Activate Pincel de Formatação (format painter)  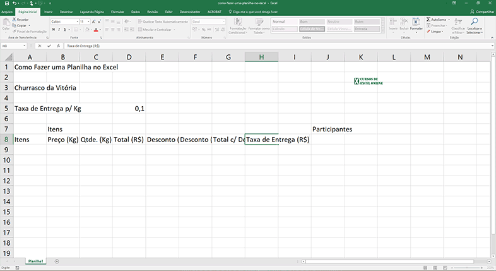coord(29,32)
